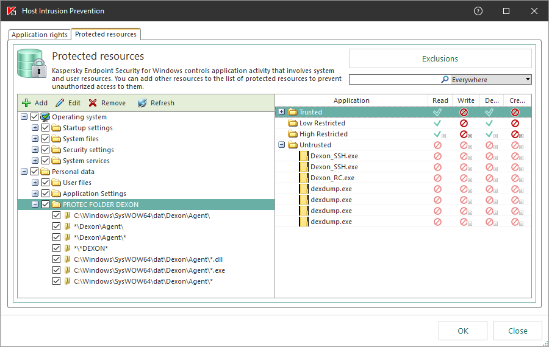
Task: Collapse the Untrusted application group
Action: (281, 145)
